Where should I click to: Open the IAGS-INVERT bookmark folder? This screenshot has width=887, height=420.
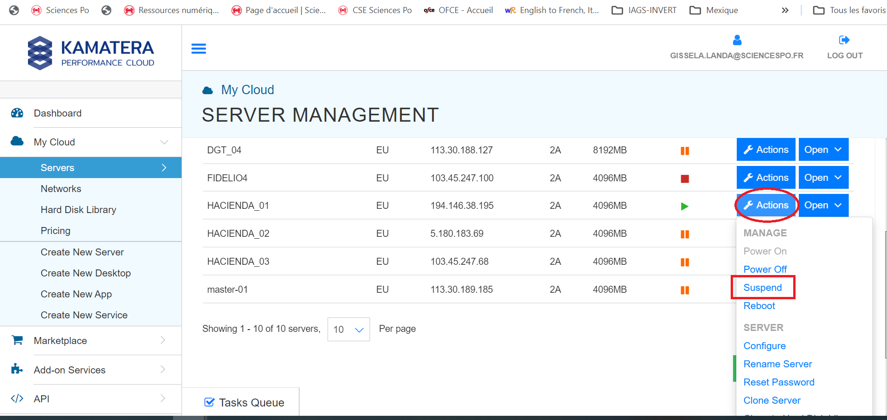(x=644, y=10)
